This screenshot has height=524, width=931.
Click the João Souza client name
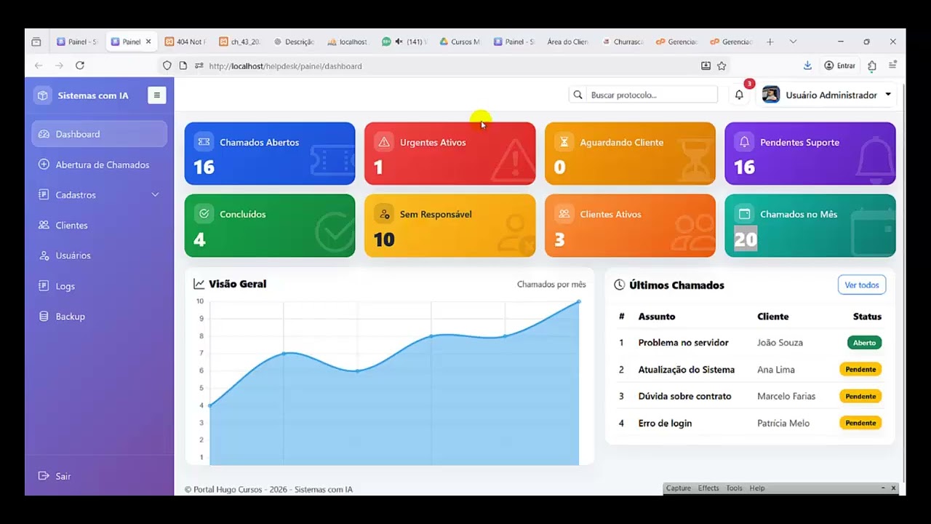[x=779, y=343]
